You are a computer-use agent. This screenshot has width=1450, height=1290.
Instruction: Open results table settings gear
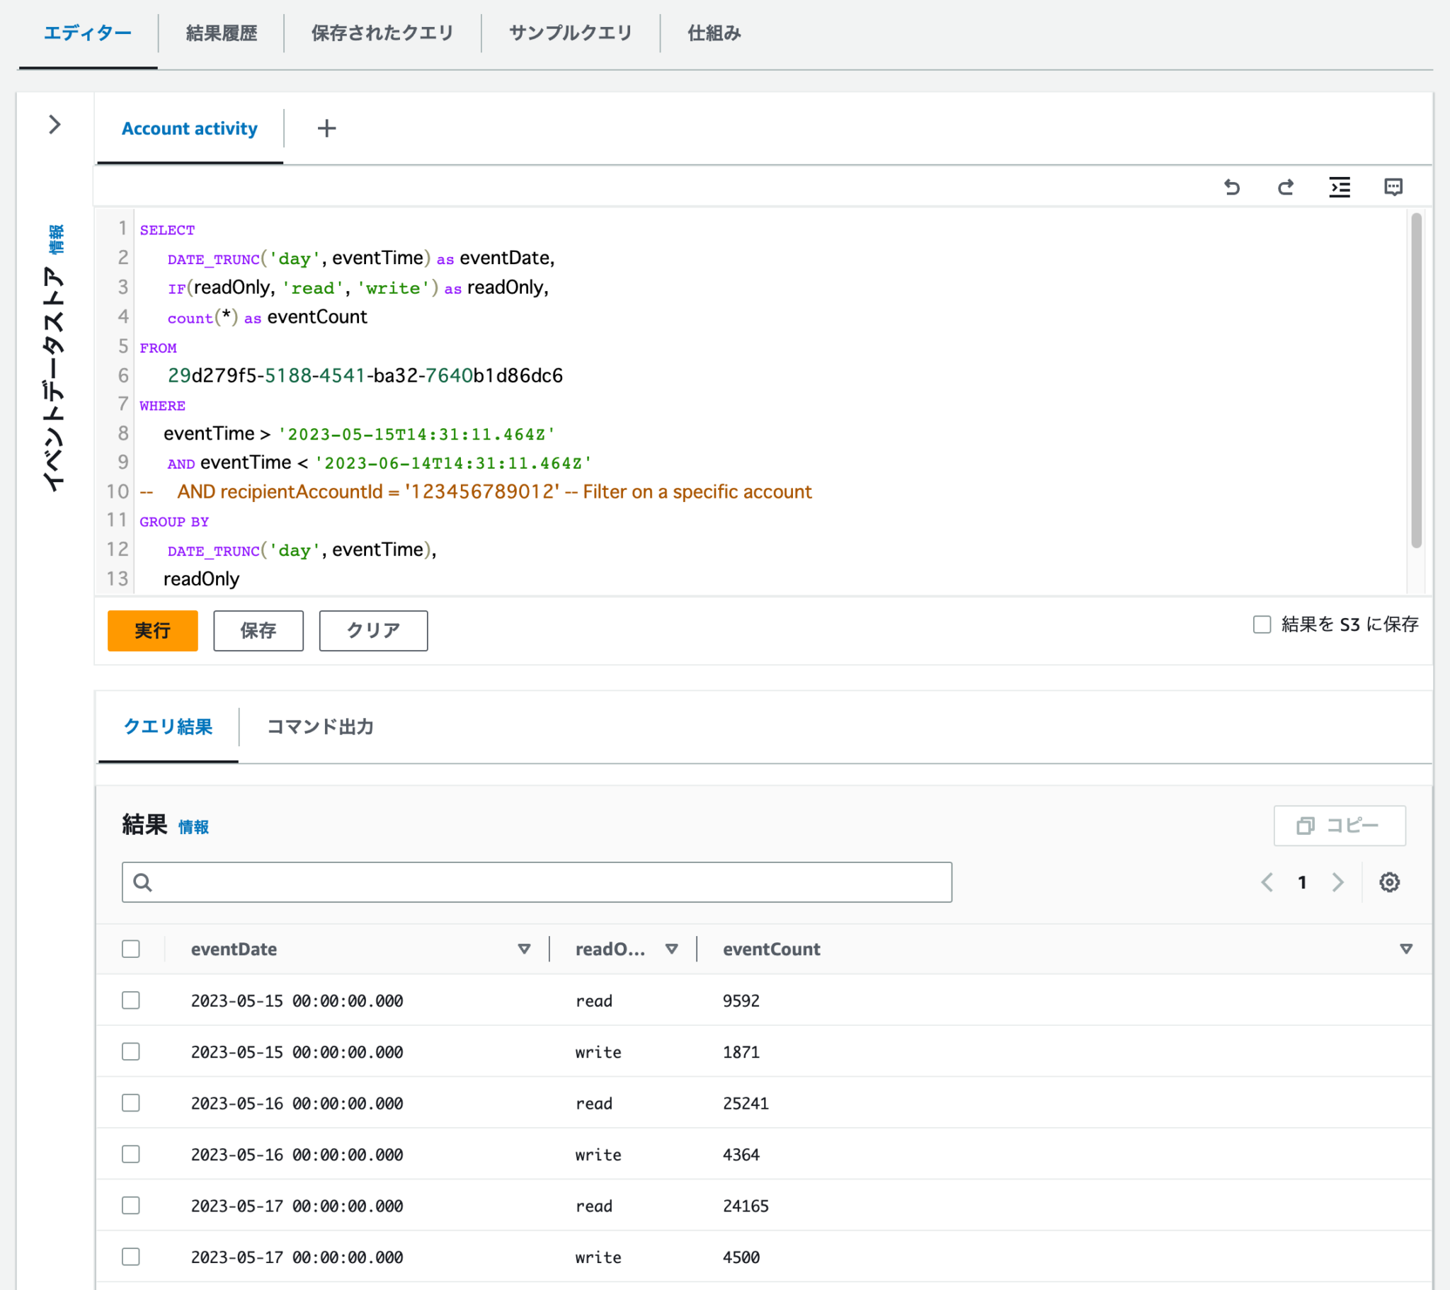(1389, 882)
